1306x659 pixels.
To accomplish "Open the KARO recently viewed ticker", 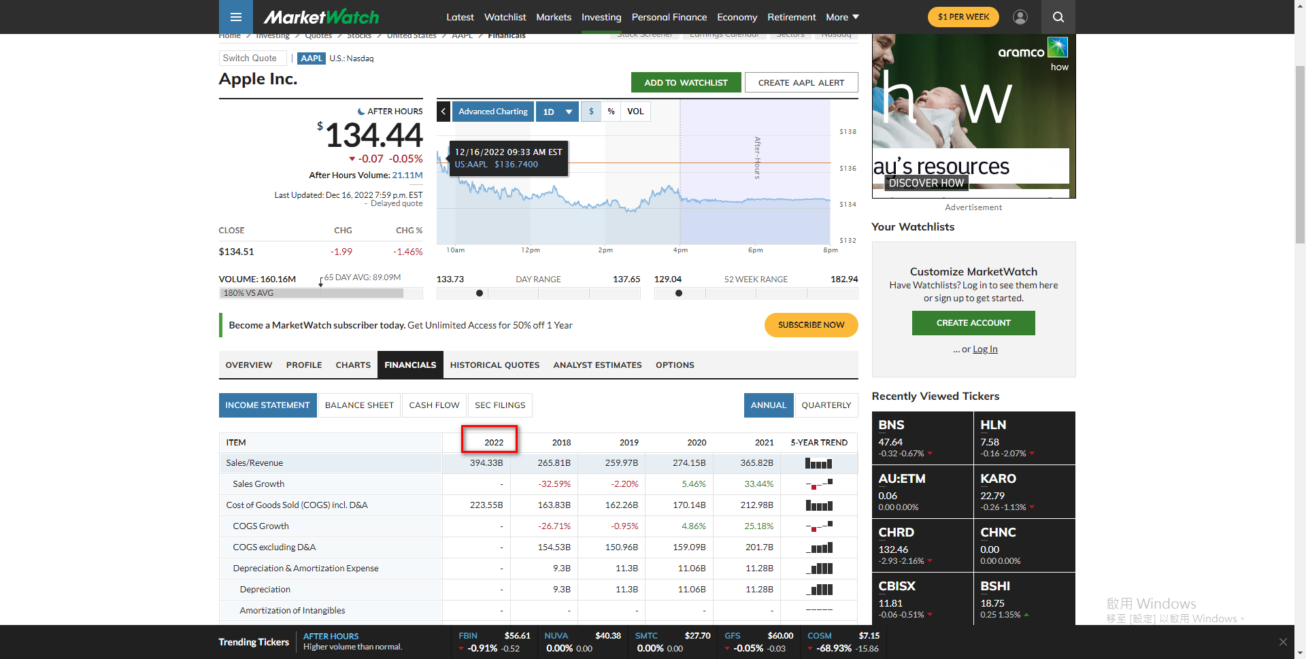I will 1024,492.
